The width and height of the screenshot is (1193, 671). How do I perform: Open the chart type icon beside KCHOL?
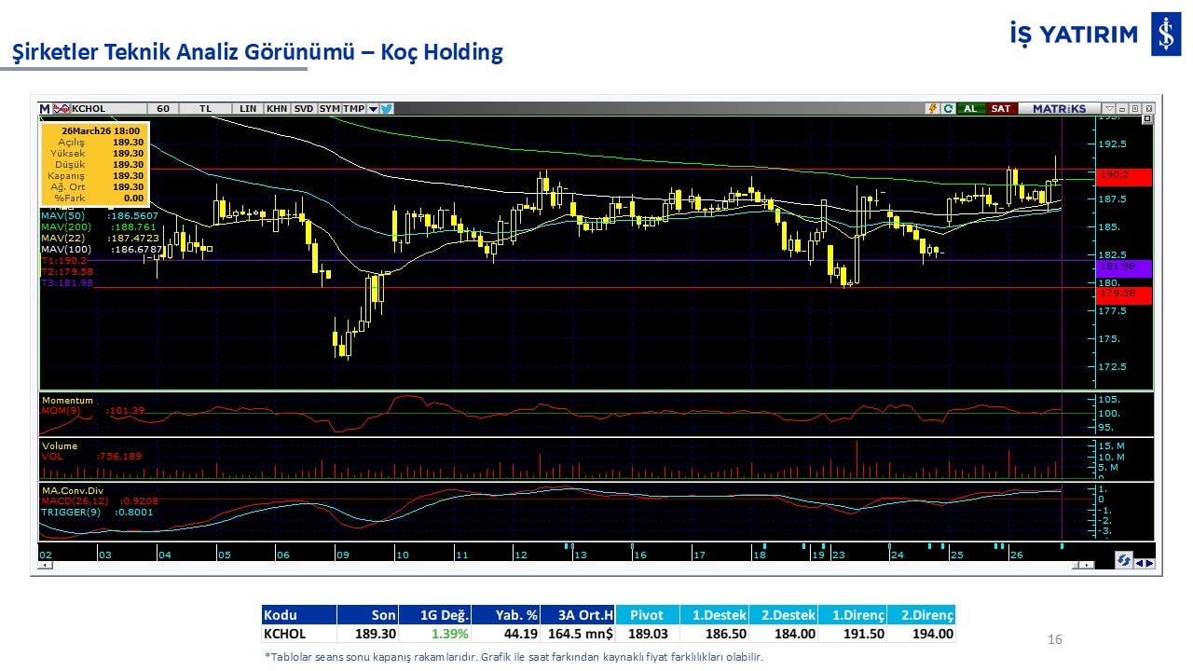click(62, 109)
